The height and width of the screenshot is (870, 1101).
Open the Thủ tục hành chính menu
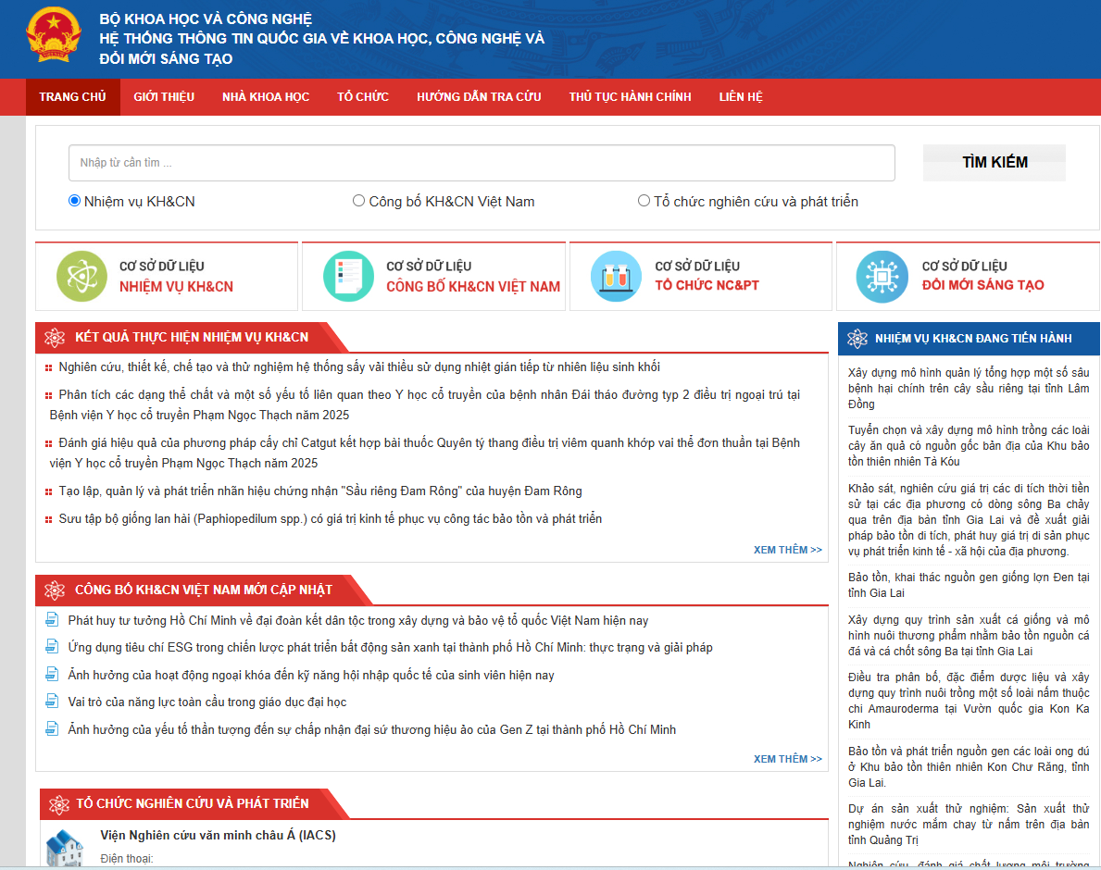click(630, 97)
